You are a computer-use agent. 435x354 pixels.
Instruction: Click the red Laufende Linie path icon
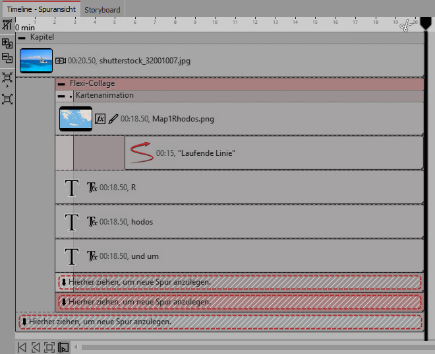click(142, 153)
